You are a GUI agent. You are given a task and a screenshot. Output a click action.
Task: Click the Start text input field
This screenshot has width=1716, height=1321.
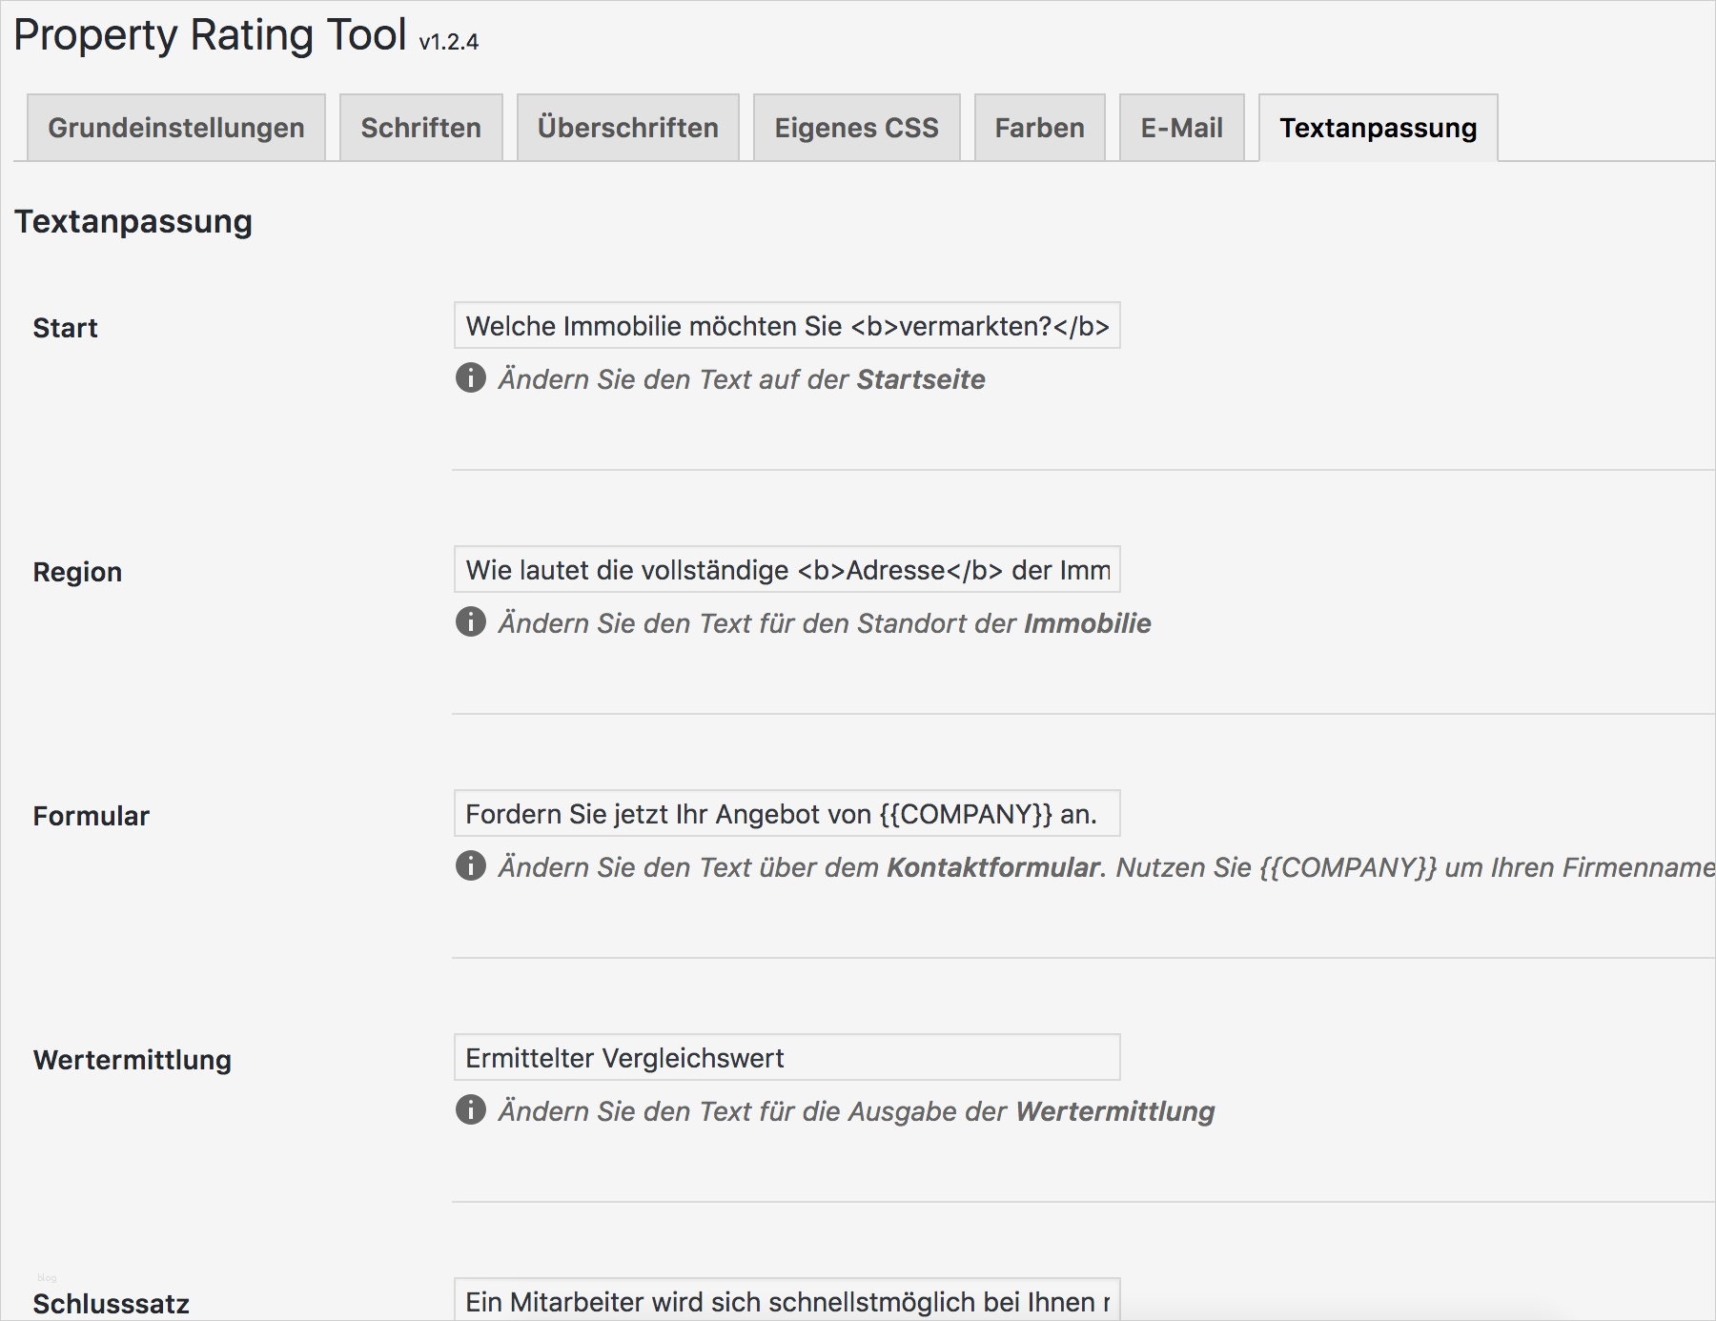point(786,326)
